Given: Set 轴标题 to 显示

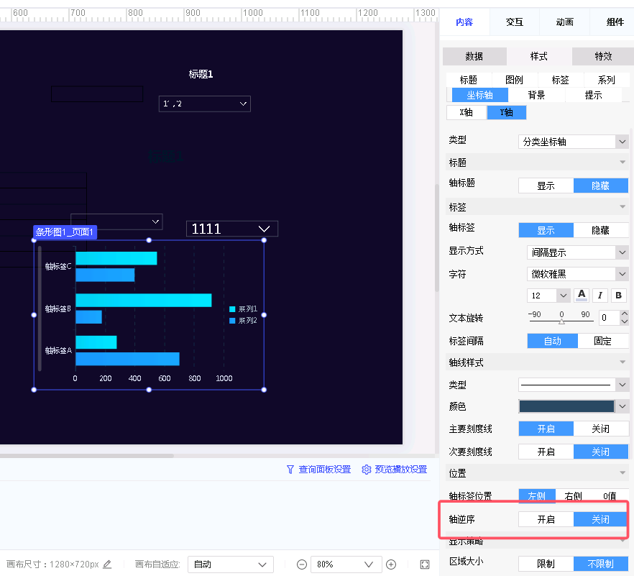Looking at the screenshot, I should click(x=546, y=186).
